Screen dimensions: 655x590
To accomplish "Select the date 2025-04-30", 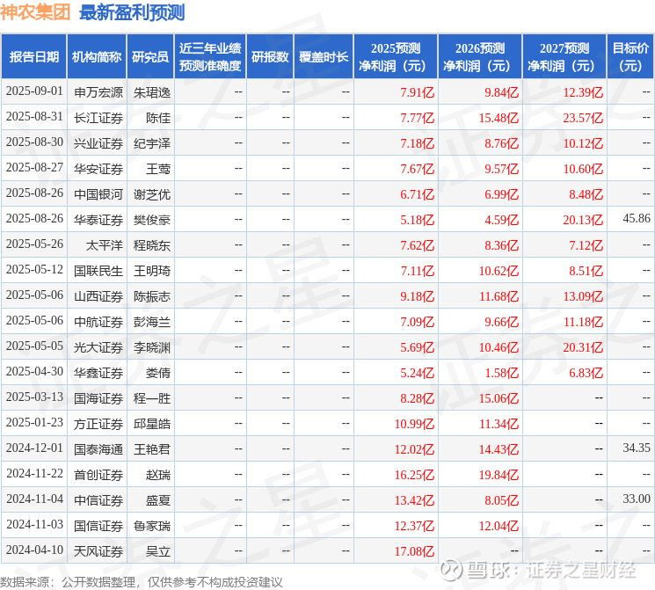I will coord(34,372).
